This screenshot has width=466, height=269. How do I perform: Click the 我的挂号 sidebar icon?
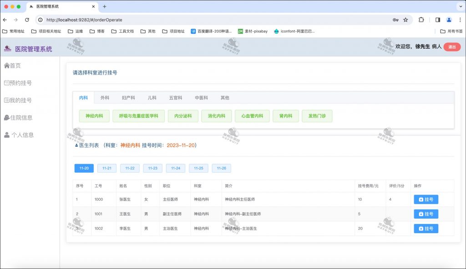click(7, 100)
